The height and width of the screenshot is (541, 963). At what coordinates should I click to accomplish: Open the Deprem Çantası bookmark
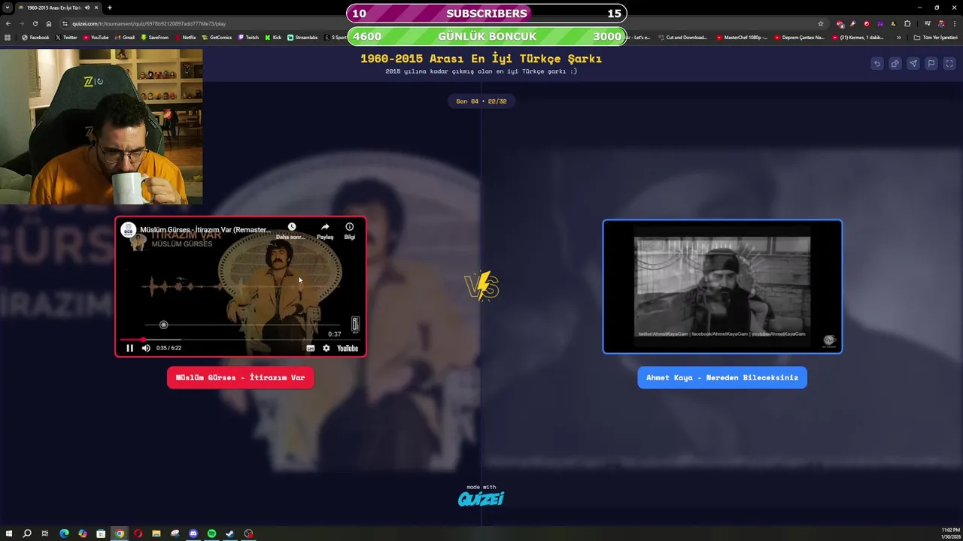point(799,37)
